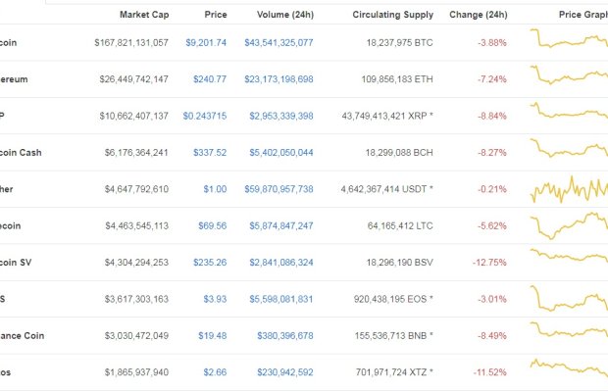Open Ethereum price link $240.77
The image size is (608, 392).
(210, 79)
